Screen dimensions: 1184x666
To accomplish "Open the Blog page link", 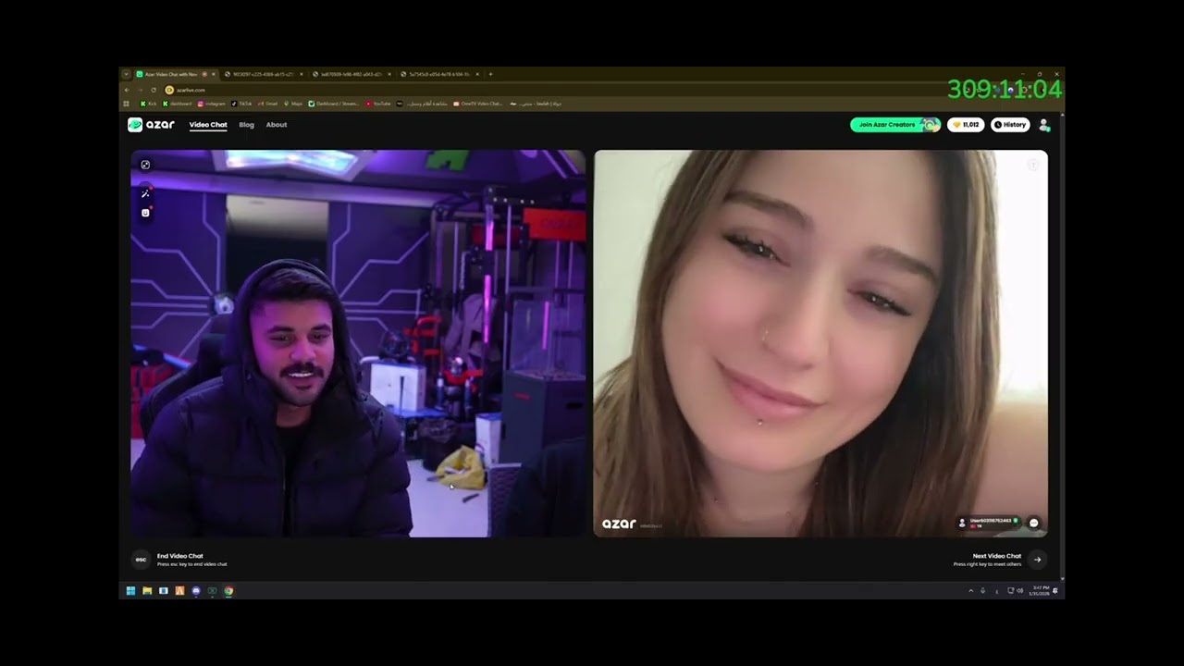I will tap(246, 125).
